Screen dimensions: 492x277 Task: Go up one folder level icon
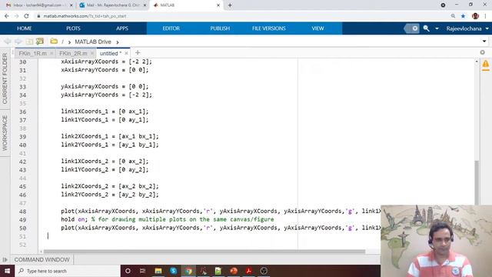point(29,42)
